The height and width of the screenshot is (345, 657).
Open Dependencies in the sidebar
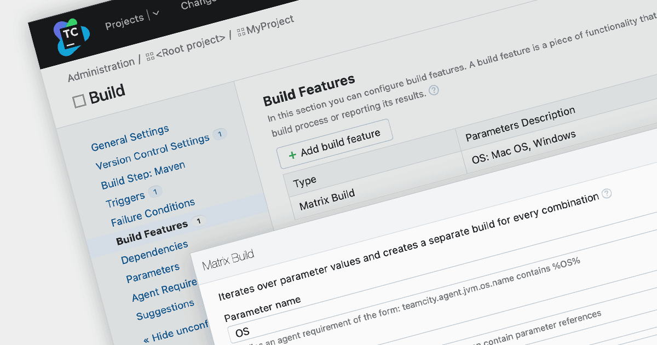[154, 251]
